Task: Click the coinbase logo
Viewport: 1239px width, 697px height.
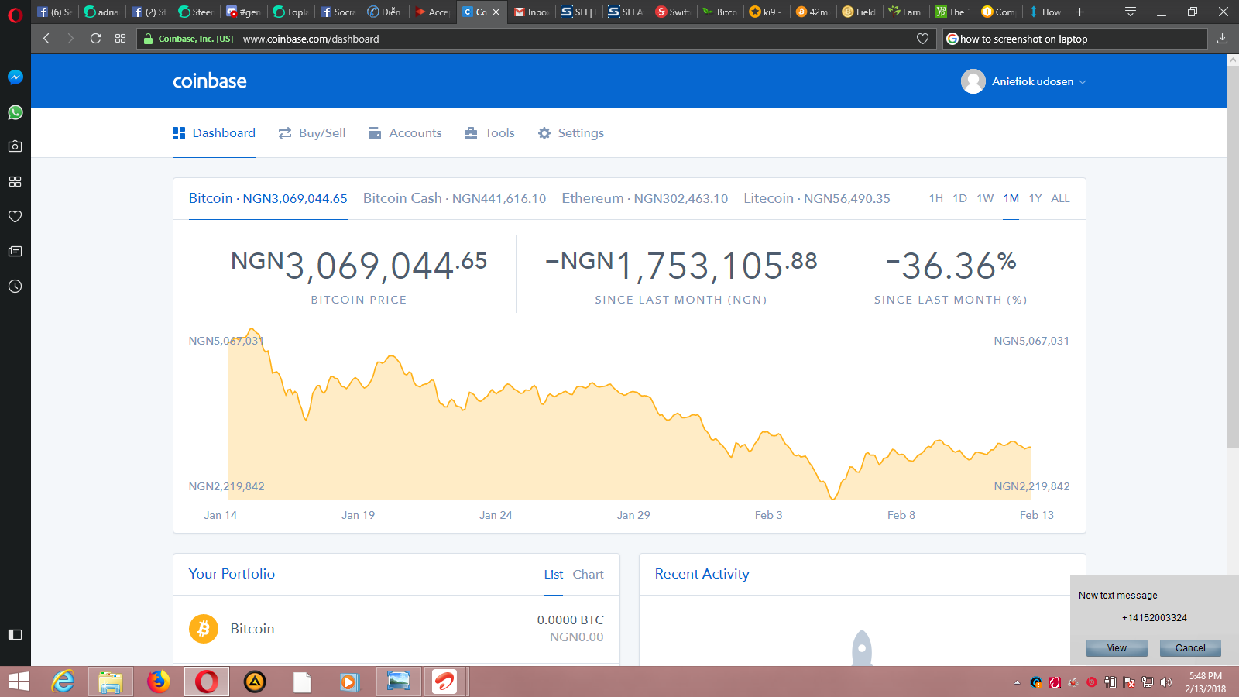Action: click(210, 81)
